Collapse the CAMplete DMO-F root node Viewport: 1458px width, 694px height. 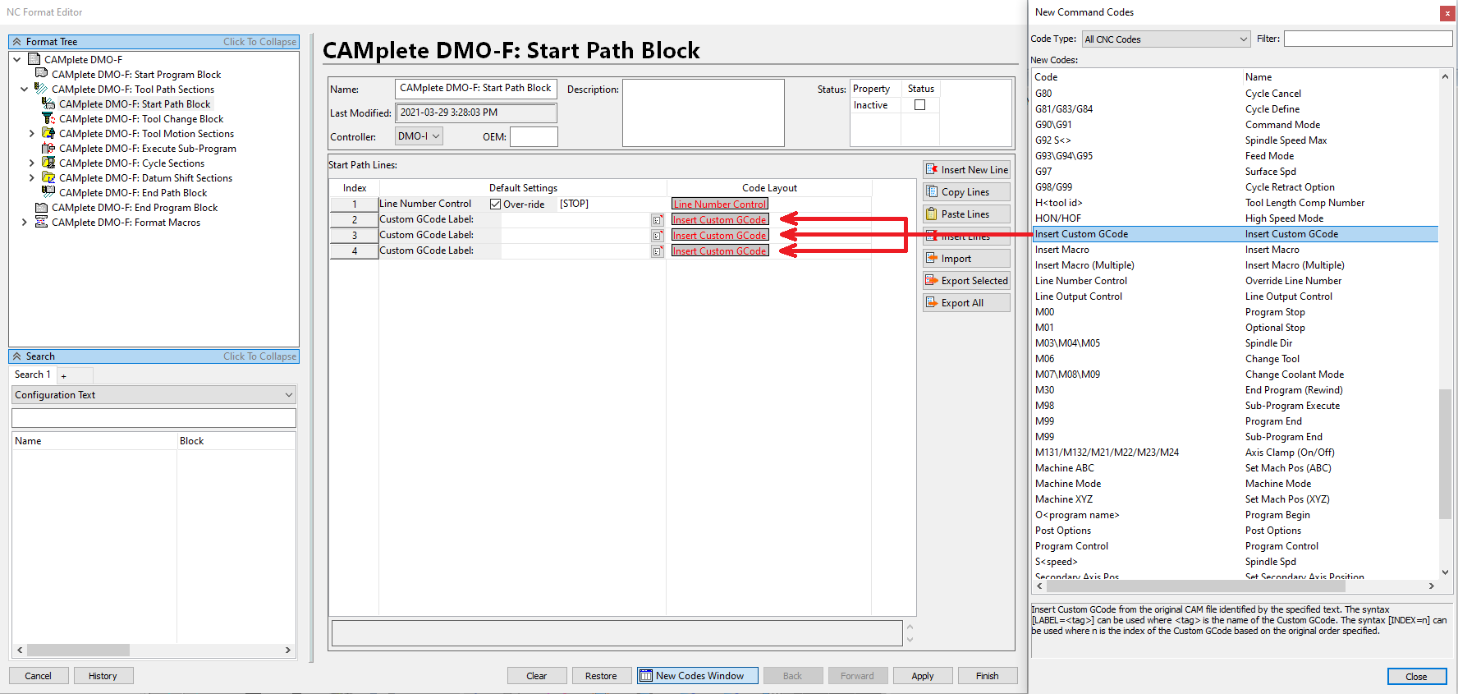(17, 59)
